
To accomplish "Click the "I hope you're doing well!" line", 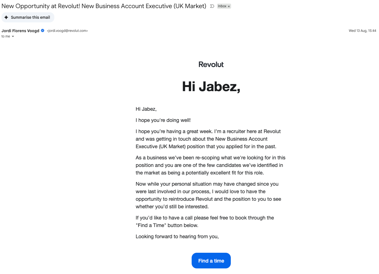I will (163, 120).
